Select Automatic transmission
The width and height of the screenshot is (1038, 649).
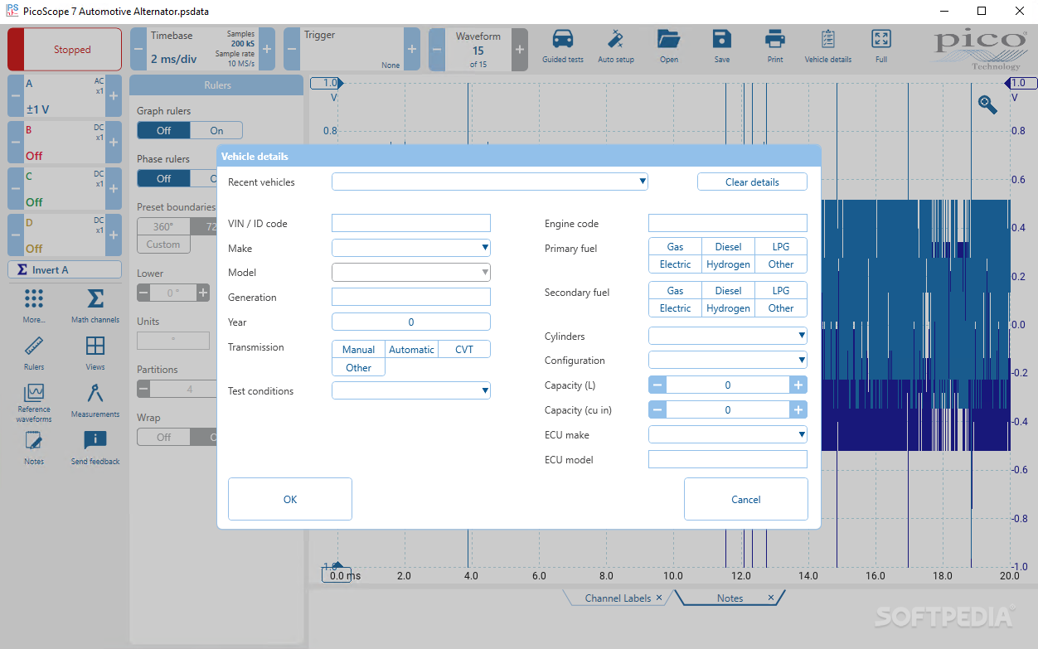411,349
